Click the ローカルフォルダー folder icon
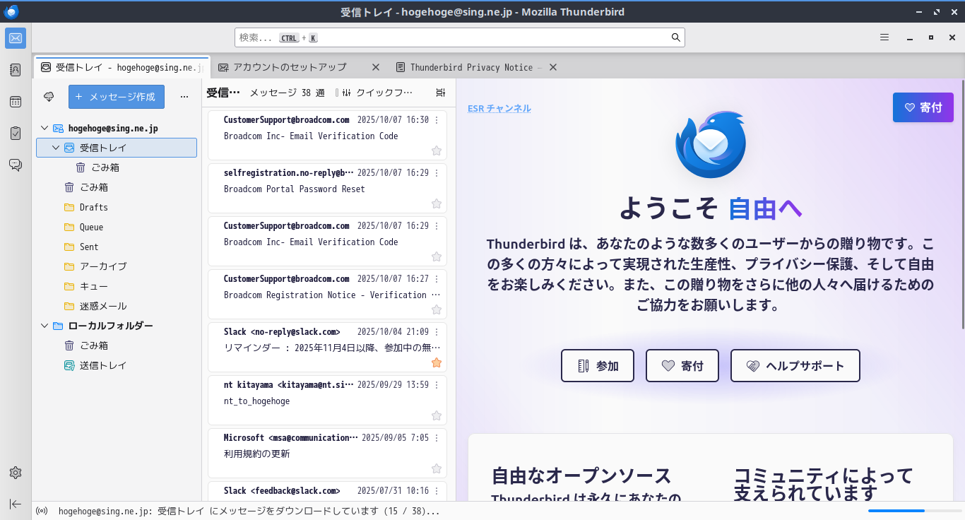Viewport: 965px width, 520px height. pyautogui.click(x=58, y=326)
